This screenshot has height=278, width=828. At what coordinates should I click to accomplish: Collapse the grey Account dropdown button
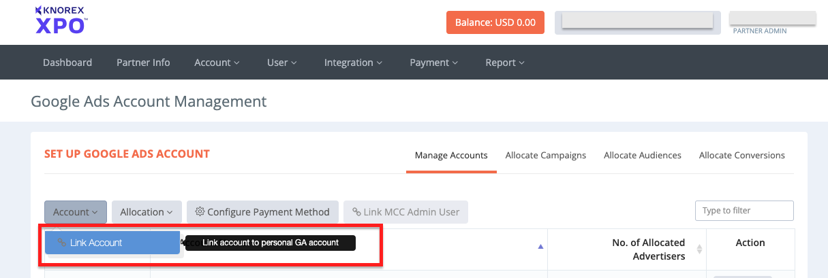tap(75, 212)
